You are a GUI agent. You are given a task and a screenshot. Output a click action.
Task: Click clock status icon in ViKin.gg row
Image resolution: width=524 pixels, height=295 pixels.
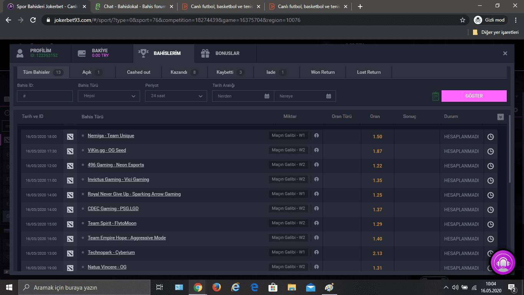pos(490,151)
